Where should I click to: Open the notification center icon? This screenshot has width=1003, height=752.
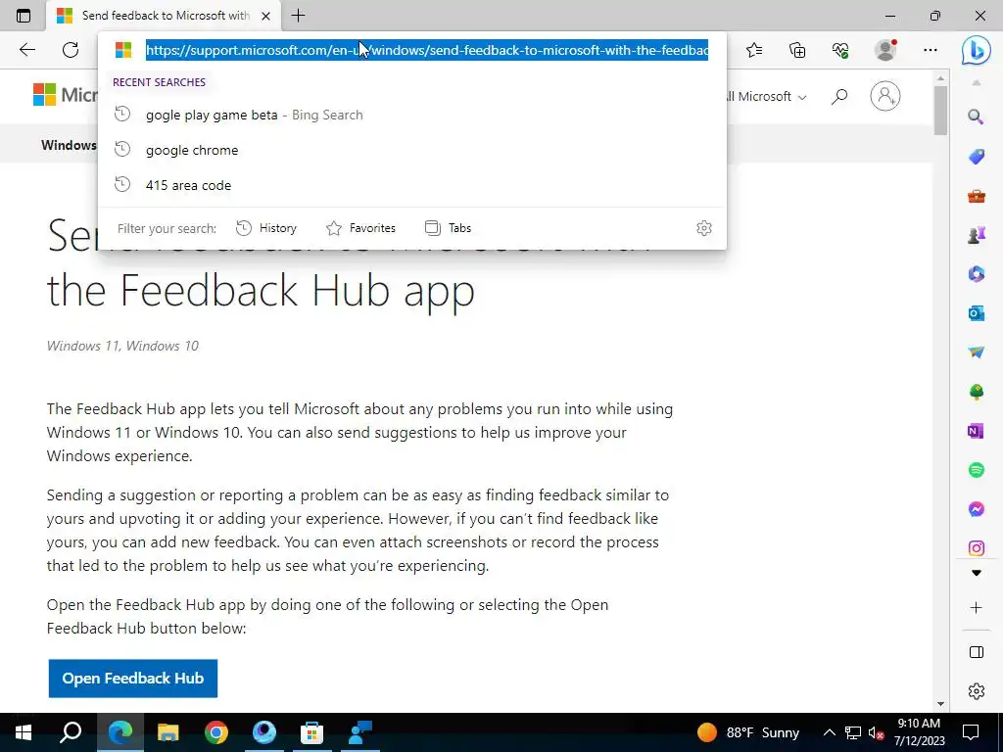coord(971,732)
